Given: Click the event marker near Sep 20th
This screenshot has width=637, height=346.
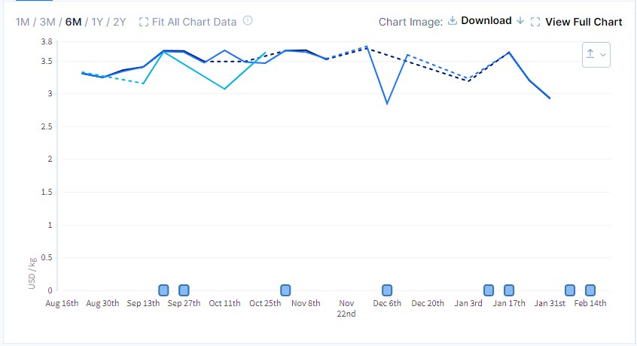Looking at the screenshot, I should pos(163,290).
